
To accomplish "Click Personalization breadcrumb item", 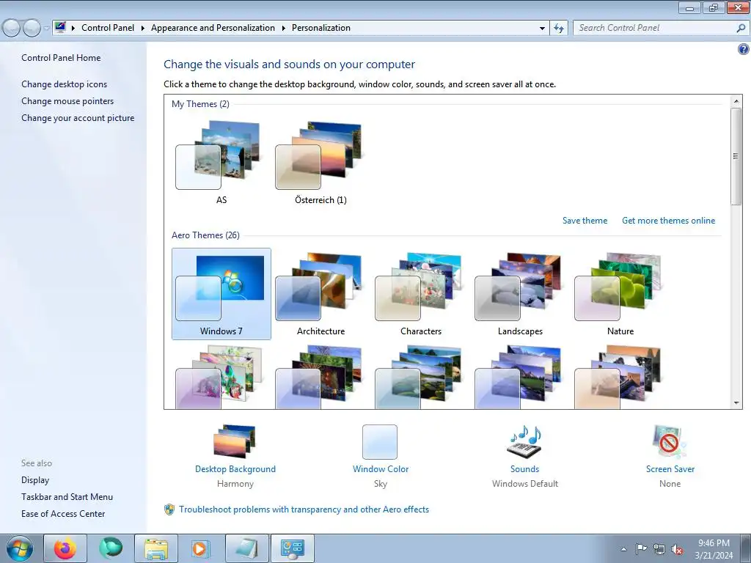I will click(x=321, y=28).
